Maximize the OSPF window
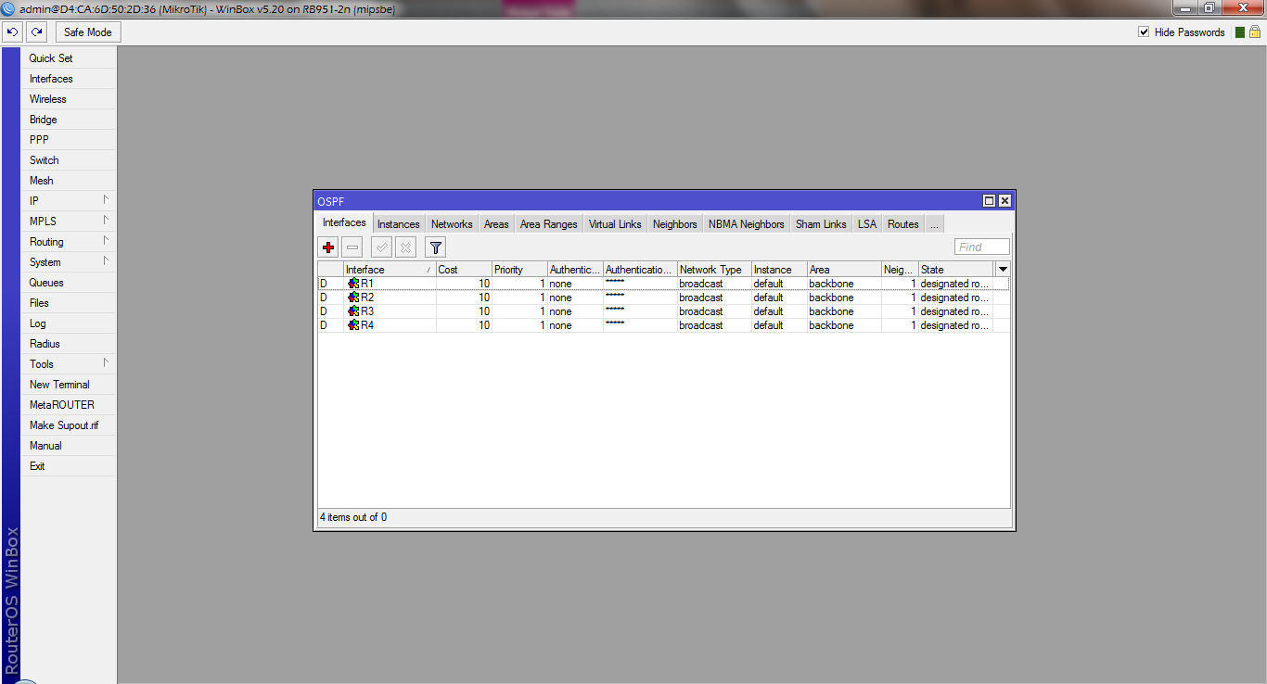The image size is (1267, 684). click(x=989, y=201)
